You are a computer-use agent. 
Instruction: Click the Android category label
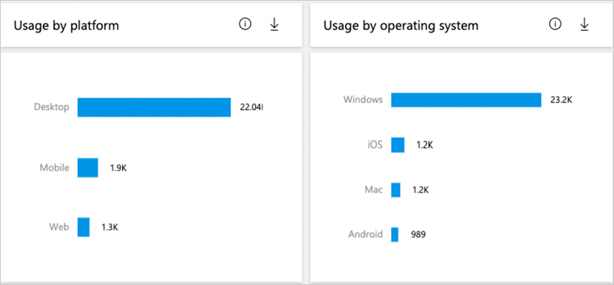(x=365, y=235)
